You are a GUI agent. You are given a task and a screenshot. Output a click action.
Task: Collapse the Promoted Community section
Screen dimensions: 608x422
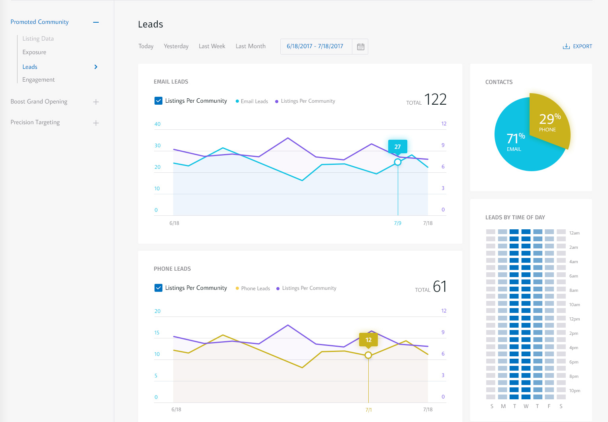[x=96, y=22]
